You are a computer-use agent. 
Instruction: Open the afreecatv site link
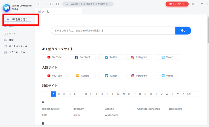pyautogui.click(x=79, y=109)
